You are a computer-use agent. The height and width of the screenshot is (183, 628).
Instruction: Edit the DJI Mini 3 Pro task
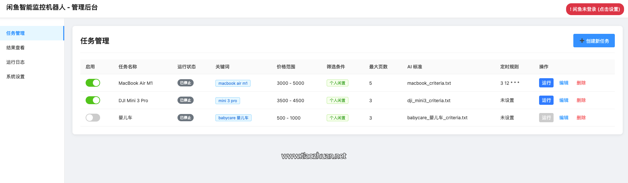564,100
